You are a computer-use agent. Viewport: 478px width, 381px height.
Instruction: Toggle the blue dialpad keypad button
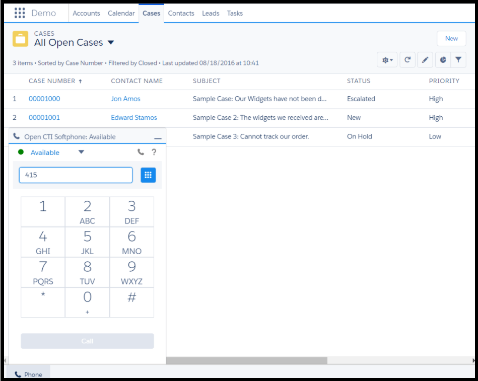(148, 175)
